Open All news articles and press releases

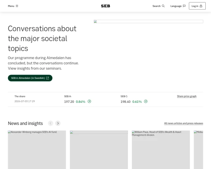(184, 123)
